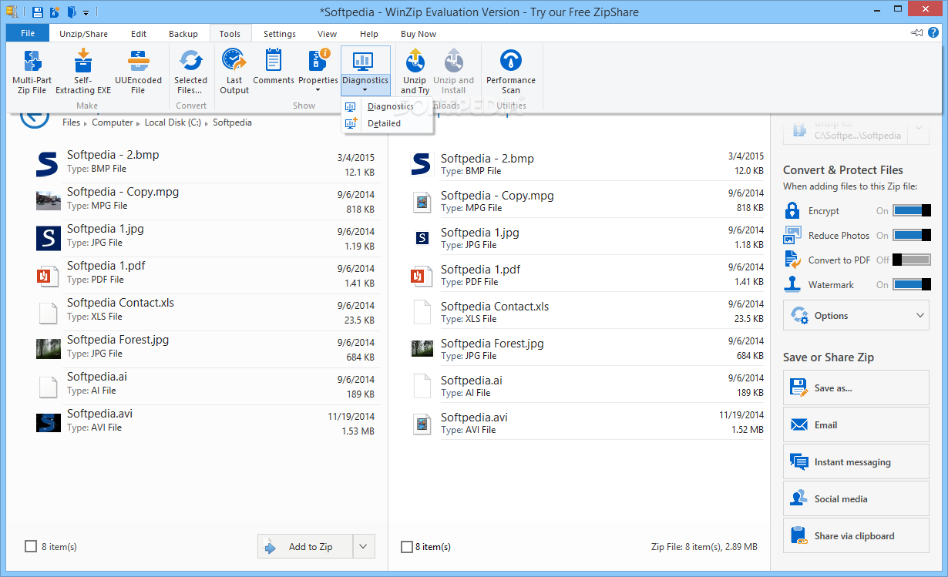Click the Convert to PDF icon

coord(792,260)
